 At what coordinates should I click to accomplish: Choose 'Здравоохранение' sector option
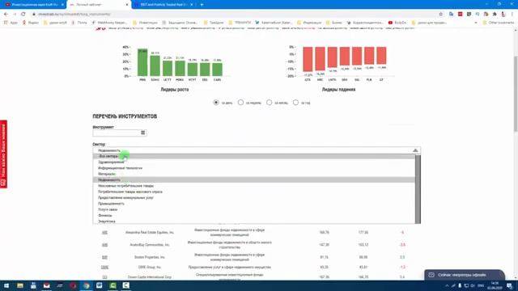coord(253,162)
